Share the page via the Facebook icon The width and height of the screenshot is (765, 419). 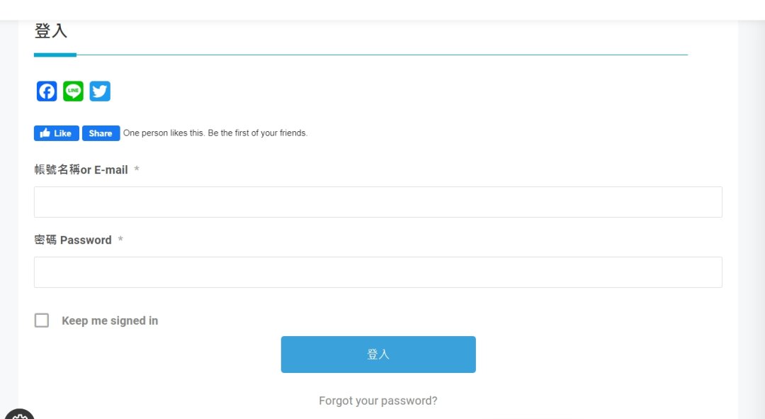coord(47,91)
